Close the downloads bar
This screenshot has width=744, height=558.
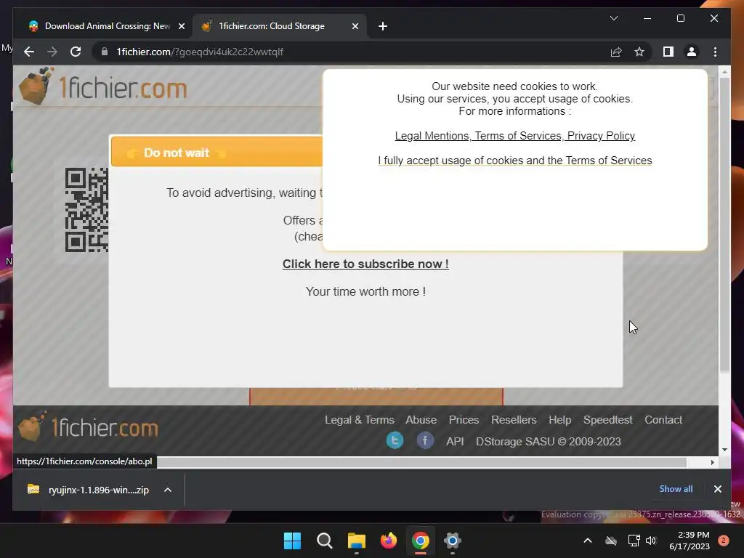click(x=717, y=489)
